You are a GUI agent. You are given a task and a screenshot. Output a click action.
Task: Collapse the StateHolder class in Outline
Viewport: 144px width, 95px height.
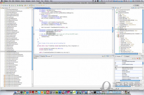117,37
